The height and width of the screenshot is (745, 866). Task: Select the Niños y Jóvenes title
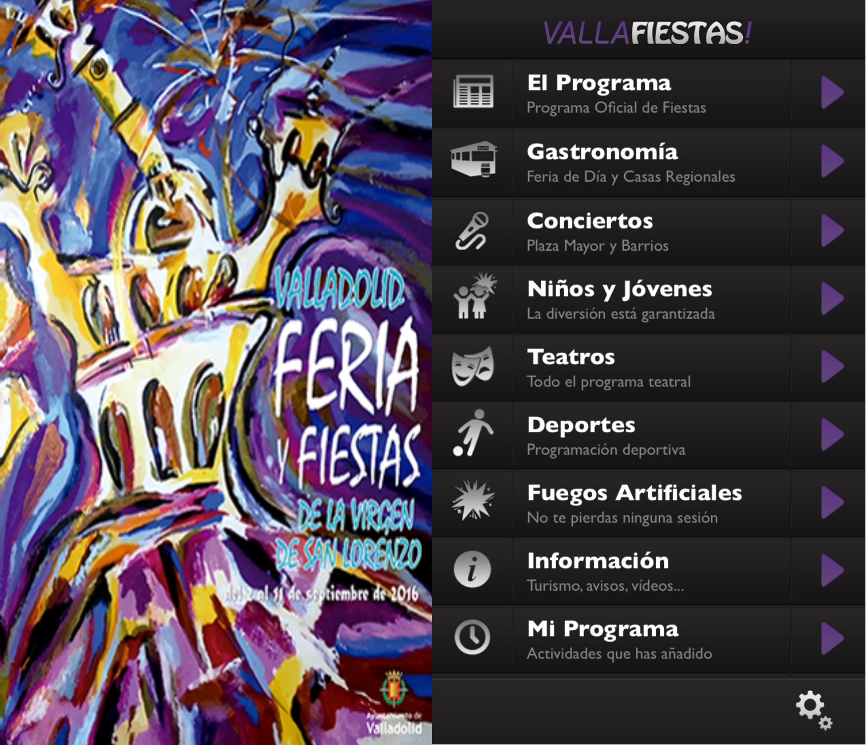619,289
